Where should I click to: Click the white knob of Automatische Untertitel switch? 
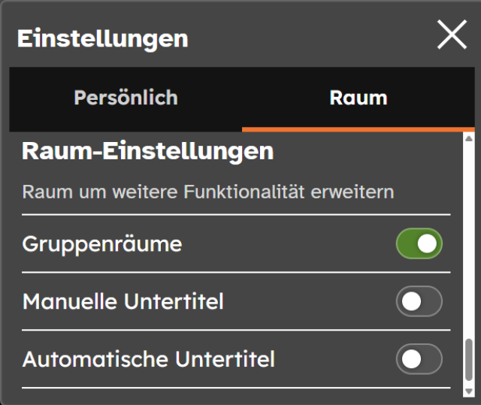tap(410, 359)
